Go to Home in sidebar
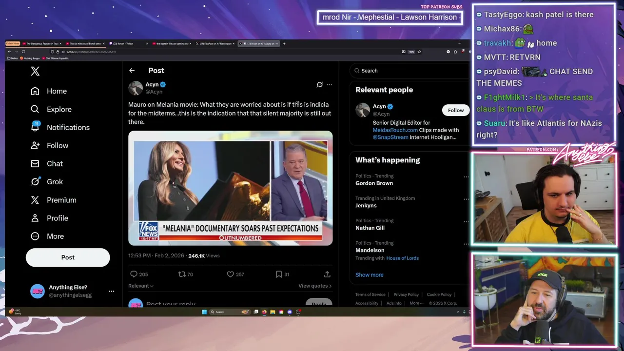Screen dimensions: 624x351 pyautogui.click(x=49, y=91)
